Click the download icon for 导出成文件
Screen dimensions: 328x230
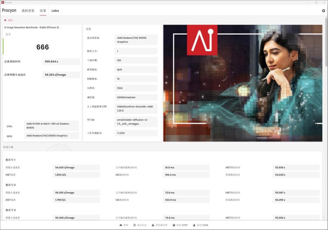[x=153, y=225]
